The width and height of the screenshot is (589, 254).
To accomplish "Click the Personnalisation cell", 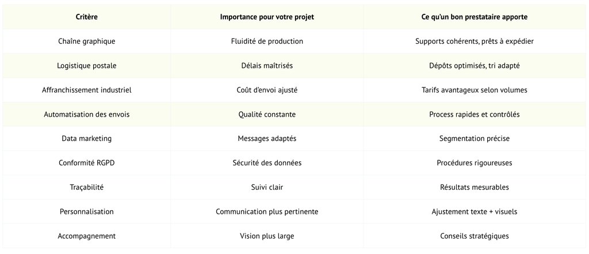I will coord(86,211).
